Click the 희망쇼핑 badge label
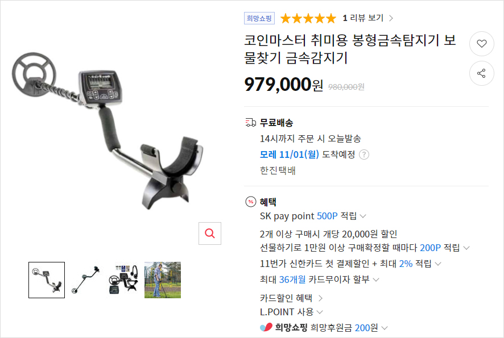This screenshot has width=504, height=338. [x=259, y=18]
